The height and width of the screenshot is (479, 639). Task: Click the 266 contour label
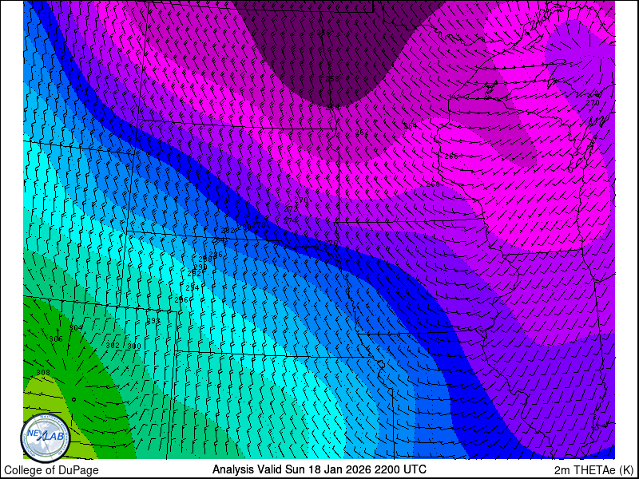coord(451,156)
